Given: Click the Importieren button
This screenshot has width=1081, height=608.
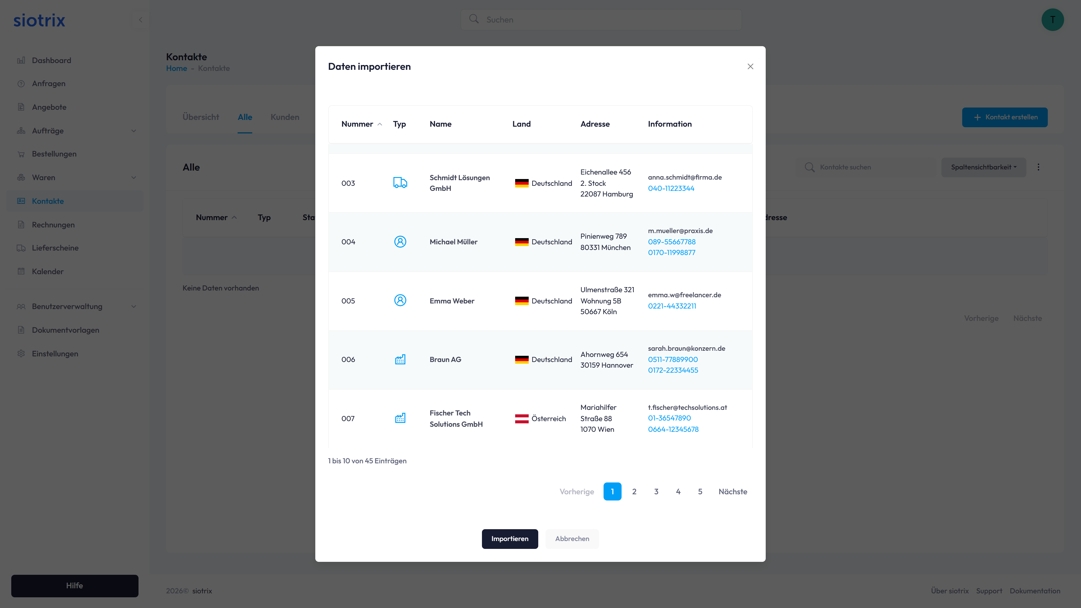Looking at the screenshot, I should click(510, 538).
